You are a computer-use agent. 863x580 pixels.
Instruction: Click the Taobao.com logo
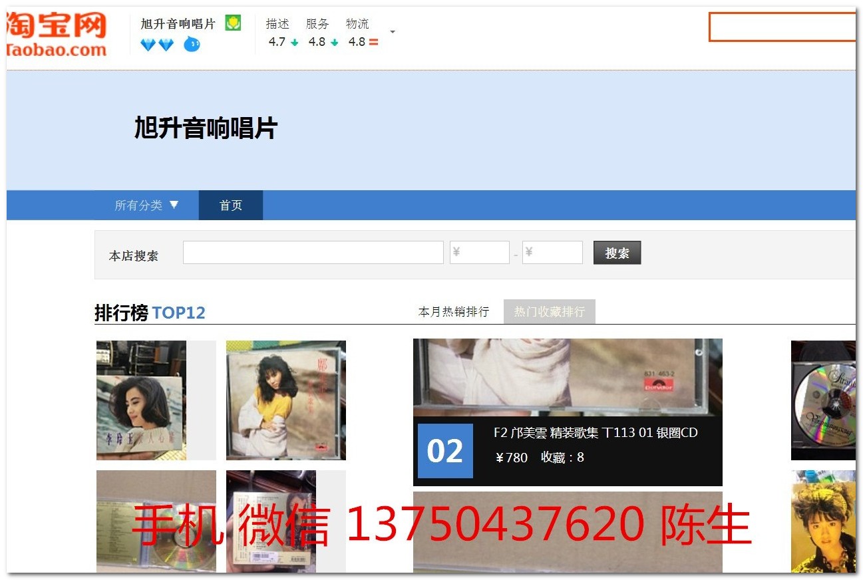click(57, 33)
